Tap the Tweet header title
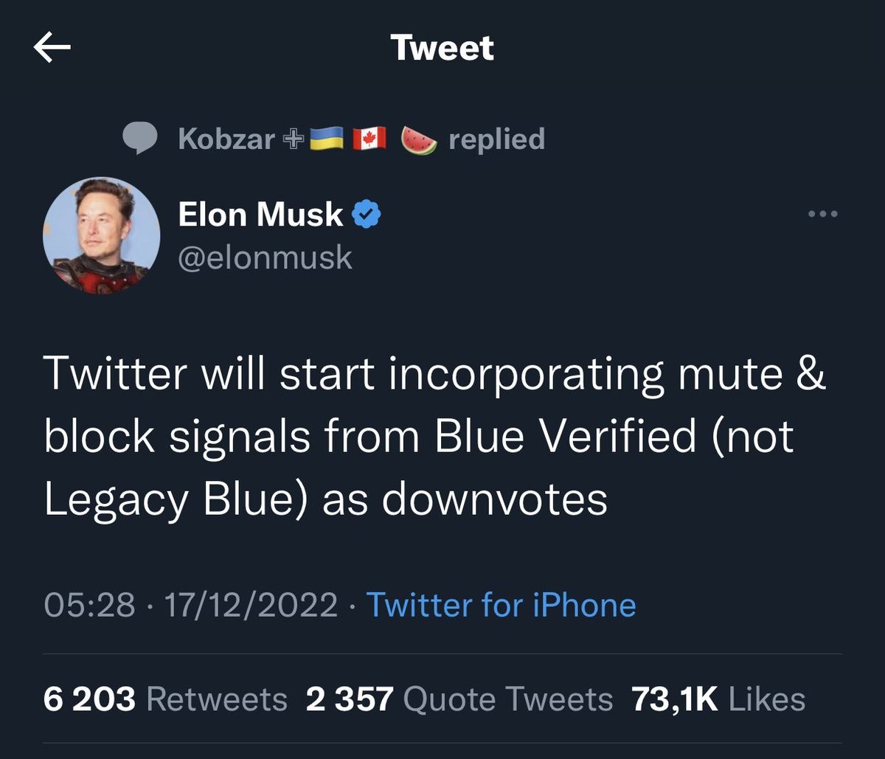885x759 pixels. pyautogui.click(x=442, y=49)
